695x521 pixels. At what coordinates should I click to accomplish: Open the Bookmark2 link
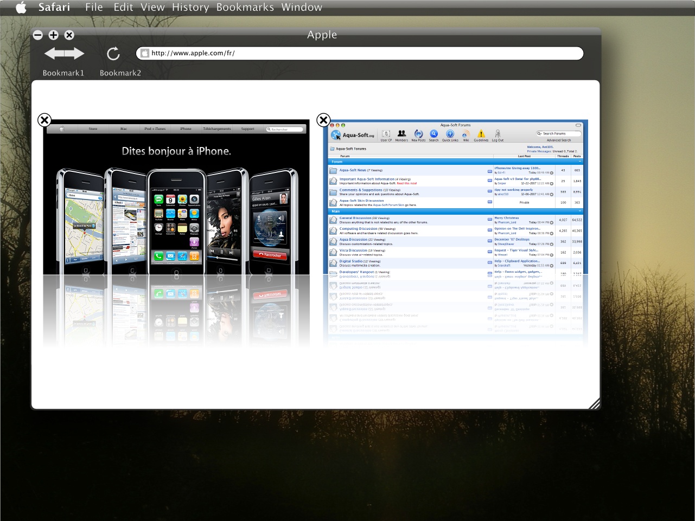click(x=120, y=73)
